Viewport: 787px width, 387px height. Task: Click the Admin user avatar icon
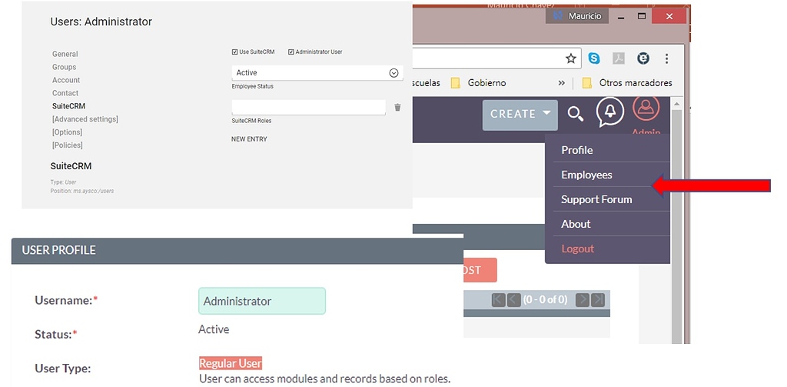pyautogui.click(x=646, y=108)
